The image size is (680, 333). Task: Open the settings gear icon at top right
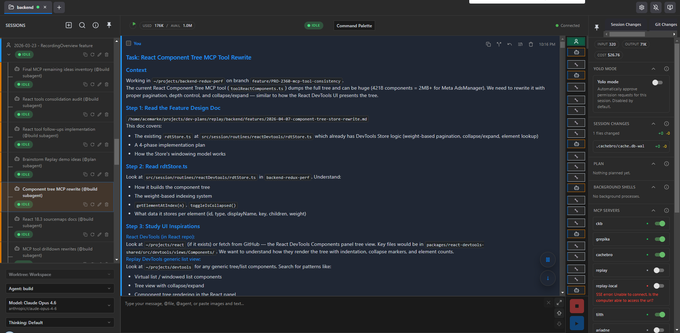(642, 7)
